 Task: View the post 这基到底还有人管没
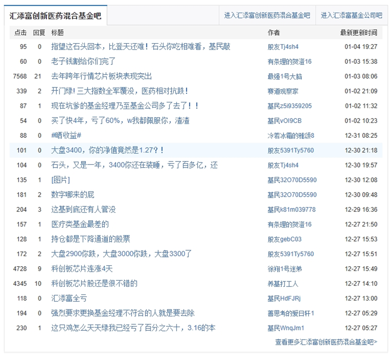click(83, 210)
